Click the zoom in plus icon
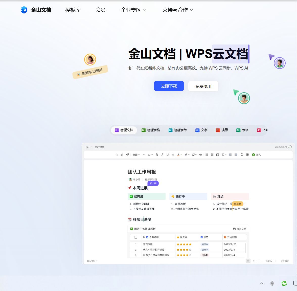The image size is (297, 291). click(276, 261)
